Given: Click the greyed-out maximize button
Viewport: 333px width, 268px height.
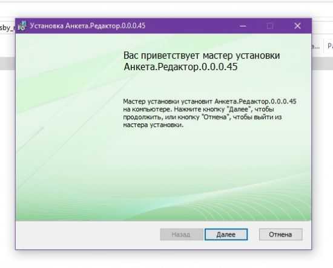Looking at the screenshot, I should click(x=270, y=26).
